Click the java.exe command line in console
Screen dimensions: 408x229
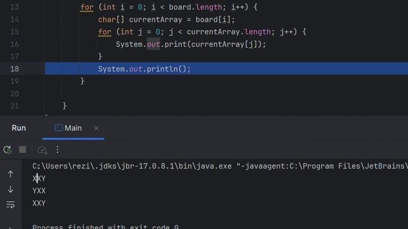point(220,166)
